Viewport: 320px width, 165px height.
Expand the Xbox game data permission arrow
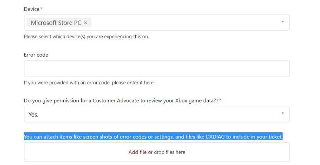[283, 113]
